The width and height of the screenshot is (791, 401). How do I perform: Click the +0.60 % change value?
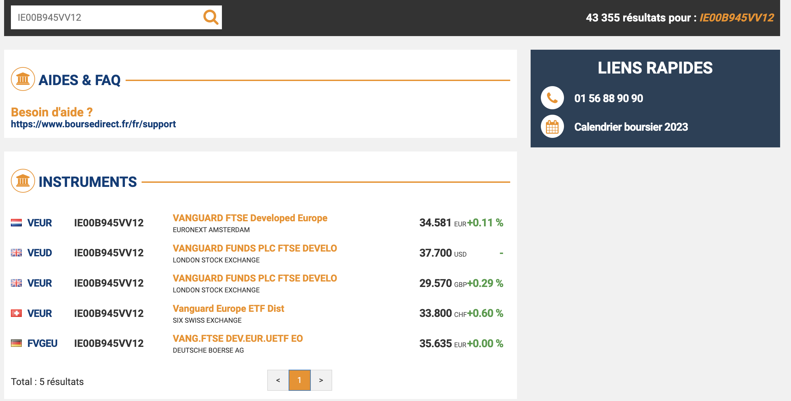(485, 313)
